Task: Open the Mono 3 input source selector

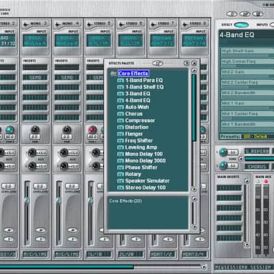Action: click(x=35, y=40)
